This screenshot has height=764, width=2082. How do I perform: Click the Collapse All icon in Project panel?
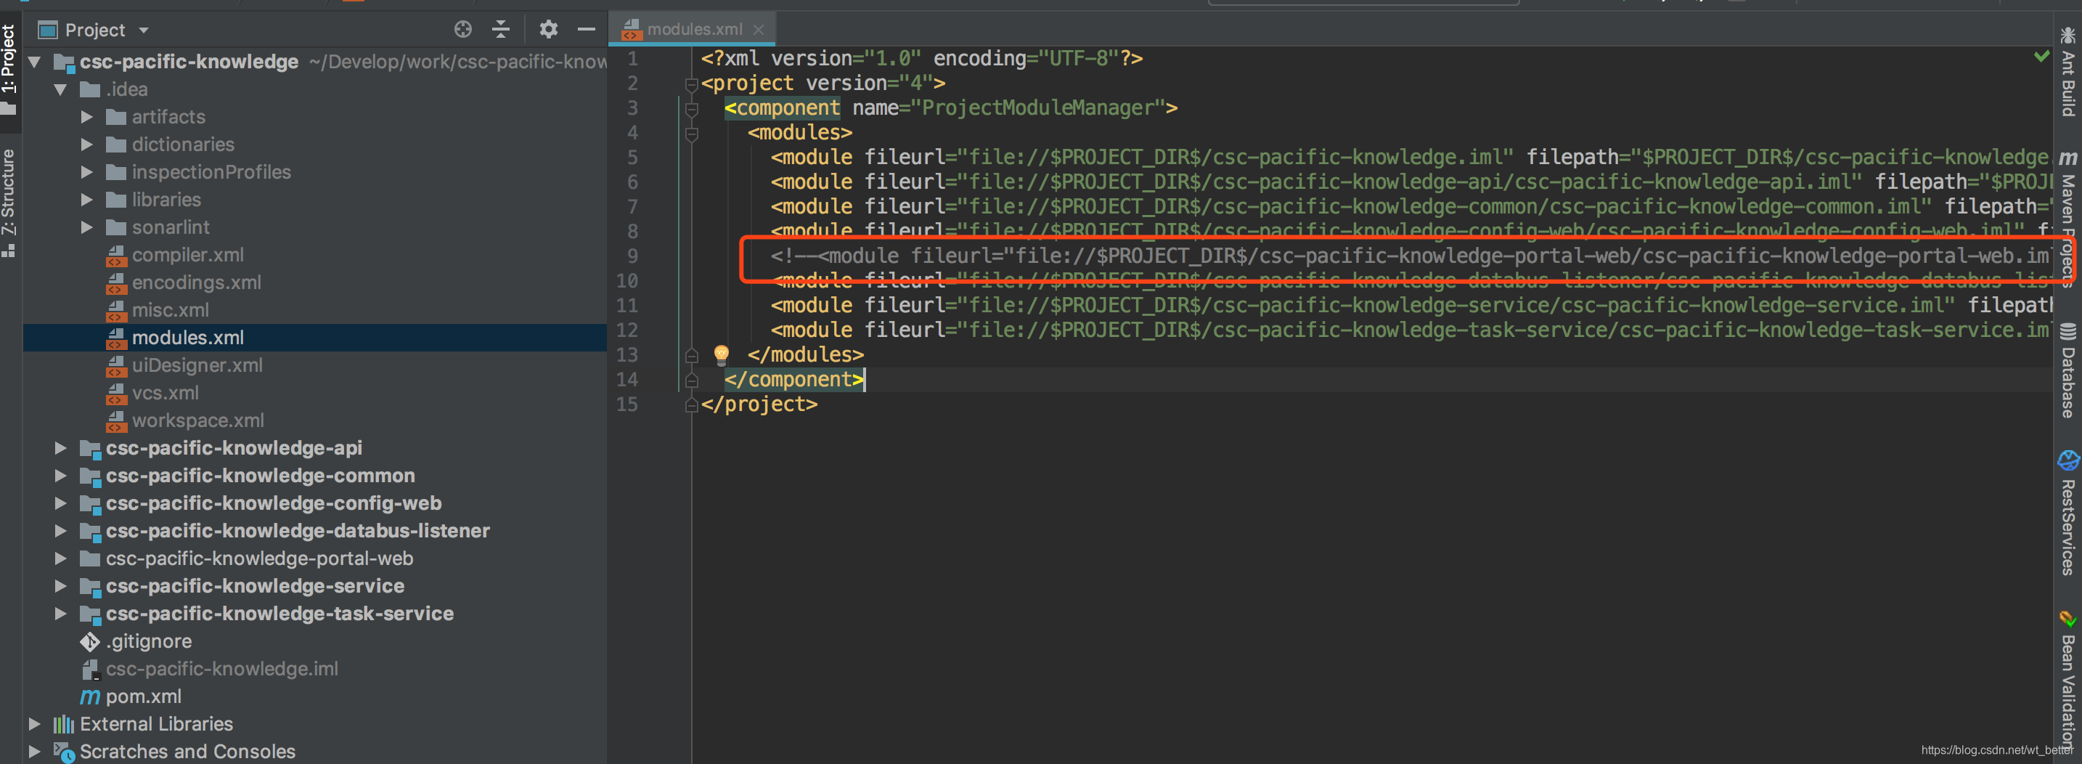click(501, 30)
